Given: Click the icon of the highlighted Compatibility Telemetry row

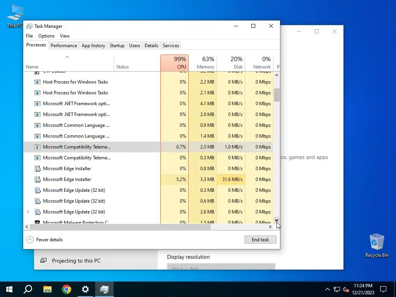Looking at the screenshot, I should click(38, 147).
